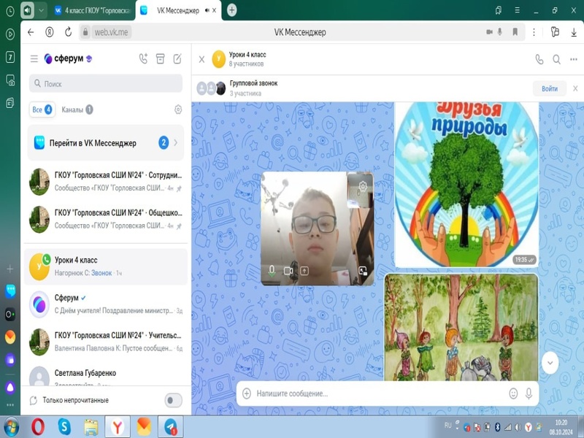Open the Yandex home button in the toolbar

tap(50, 32)
